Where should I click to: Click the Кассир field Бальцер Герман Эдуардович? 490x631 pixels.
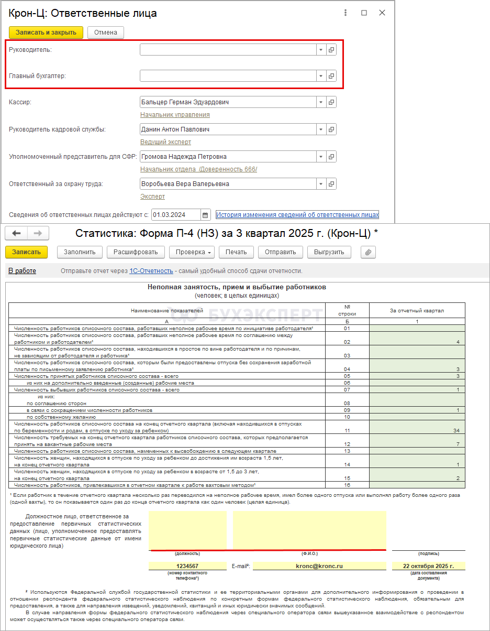pos(228,102)
